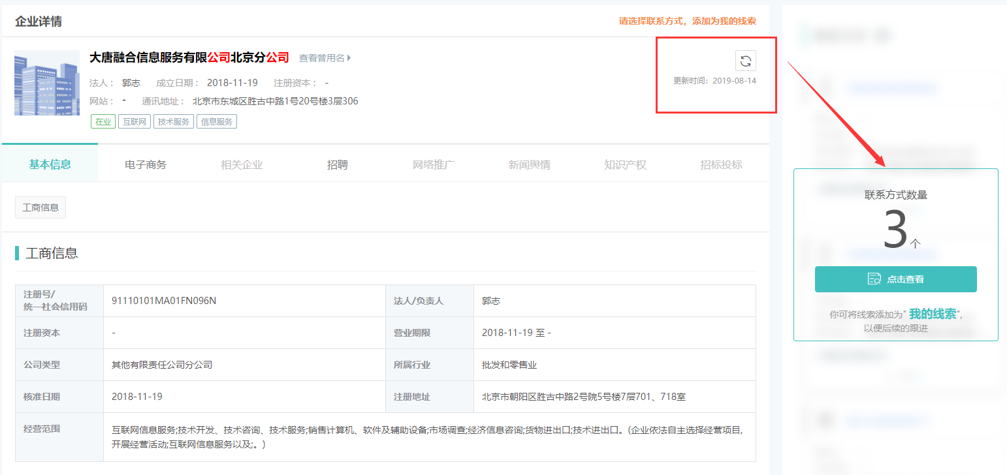Click the 我的线索 link text

click(x=933, y=314)
